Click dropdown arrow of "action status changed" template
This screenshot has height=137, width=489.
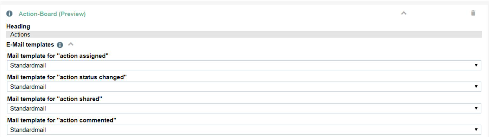(x=476, y=87)
